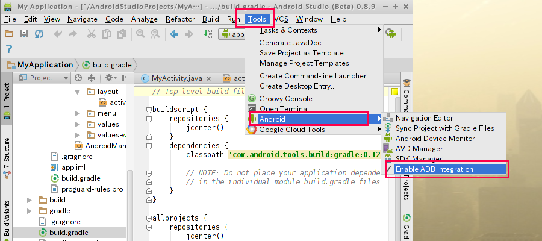Viewport: 542px width, 241px height.
Task: Expand the menu folder
Action: coord(78,113)
